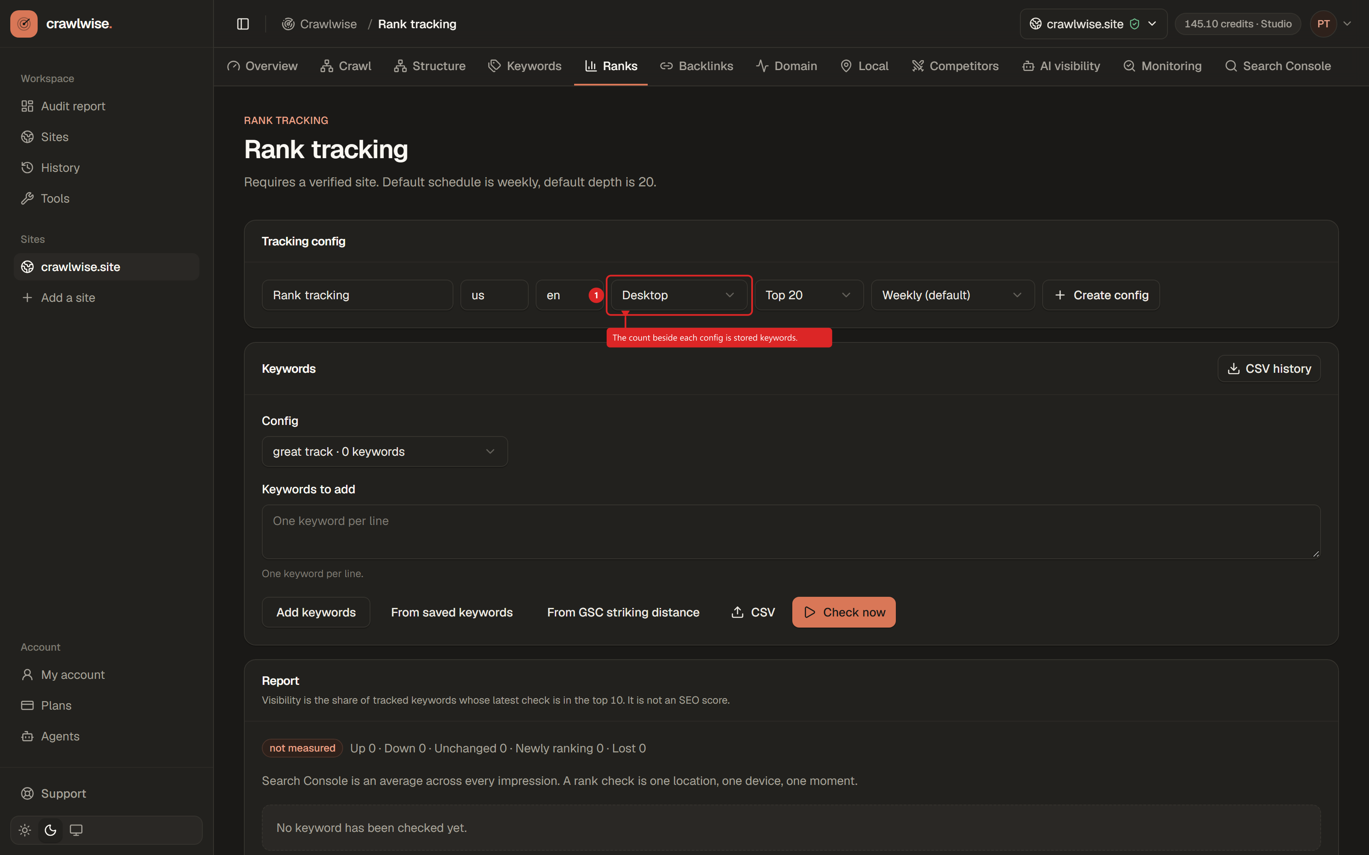
Task: Switch to dark theme moon icon
Action: tap(50, 829)
